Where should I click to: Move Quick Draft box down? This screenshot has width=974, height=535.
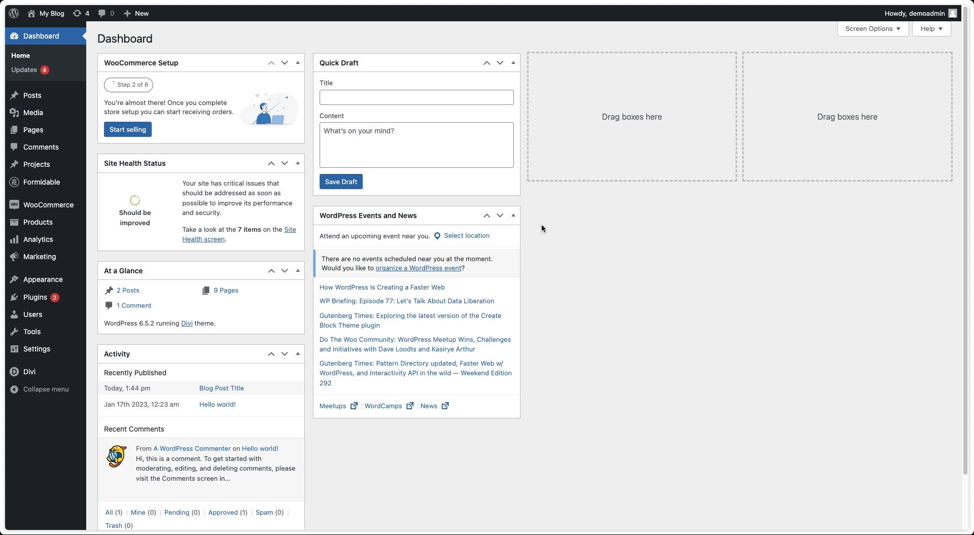point(500,63)
